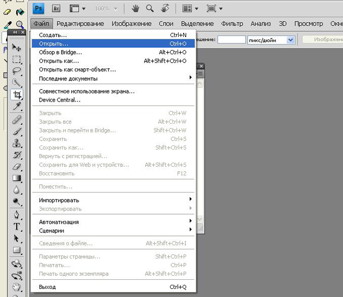The height and width of the screenshot is (297, 343).
Task: Choose Открыть... from the File menu
Action: pos(54,43)
